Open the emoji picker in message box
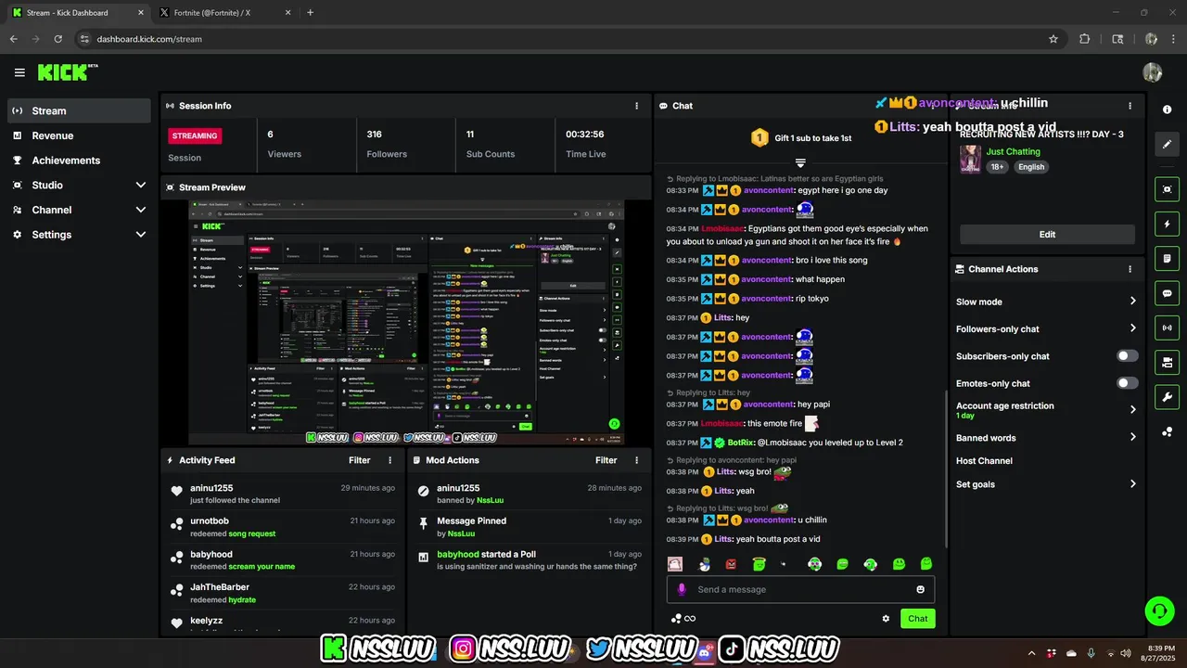The height and width of the screenshot is (668, 1187). (920, 589)
